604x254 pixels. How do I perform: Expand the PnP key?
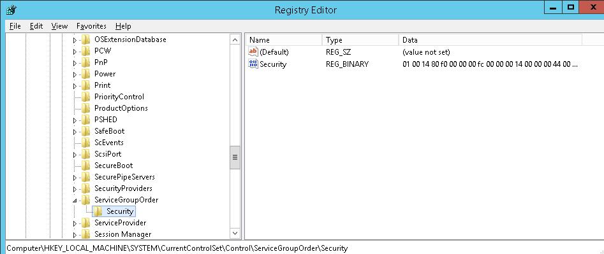click(75, 63)
